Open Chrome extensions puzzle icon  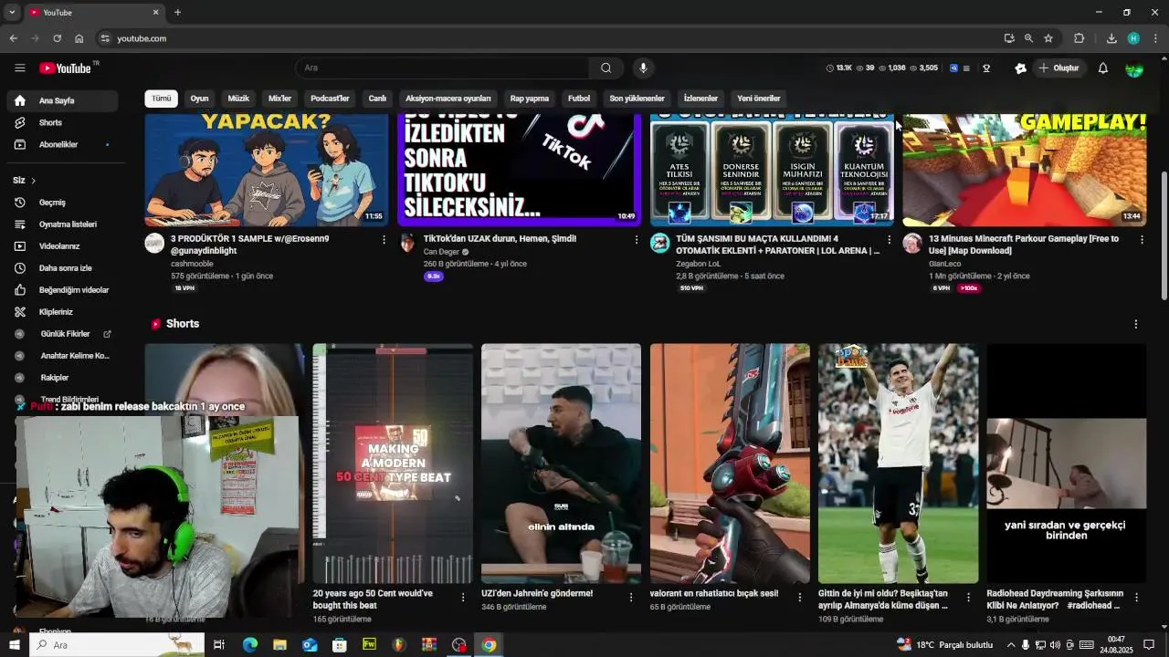click(1079, 38)
